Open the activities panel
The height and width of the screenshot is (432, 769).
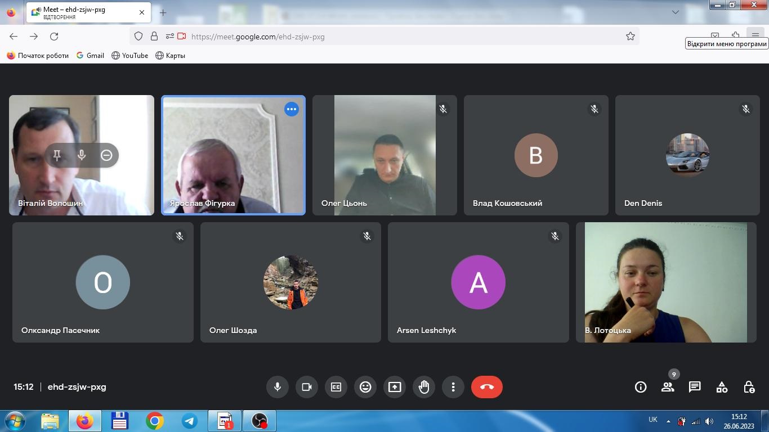point(722,387)
